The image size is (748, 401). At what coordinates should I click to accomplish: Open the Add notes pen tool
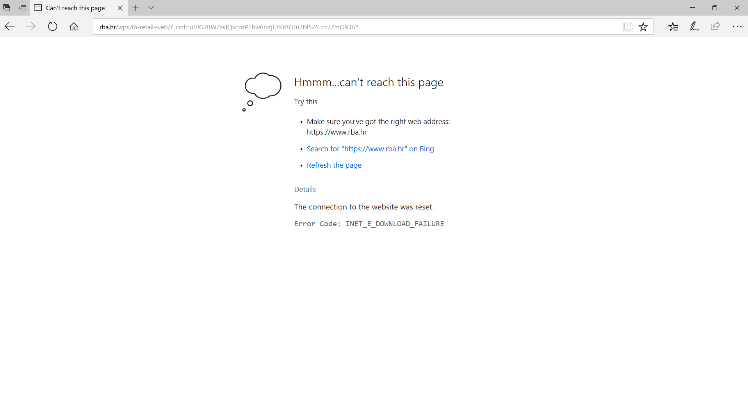(x=694, y=27)
